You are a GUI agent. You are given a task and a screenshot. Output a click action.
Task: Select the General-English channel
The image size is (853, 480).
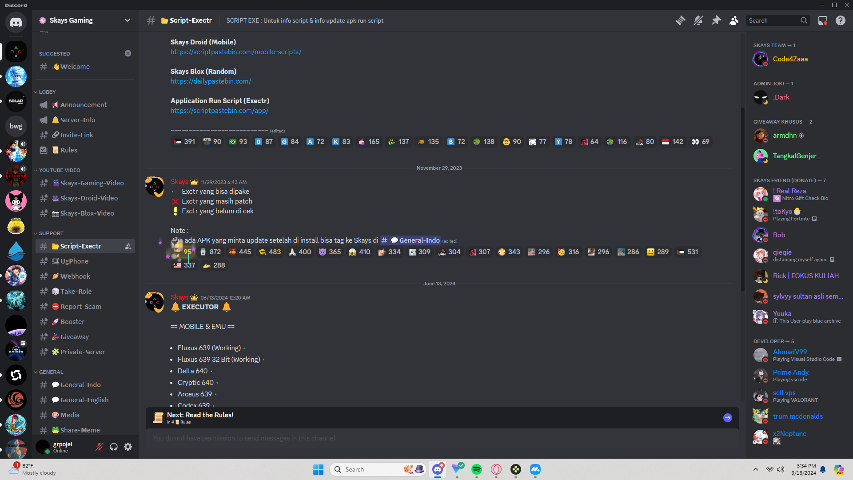click(85, 400)
